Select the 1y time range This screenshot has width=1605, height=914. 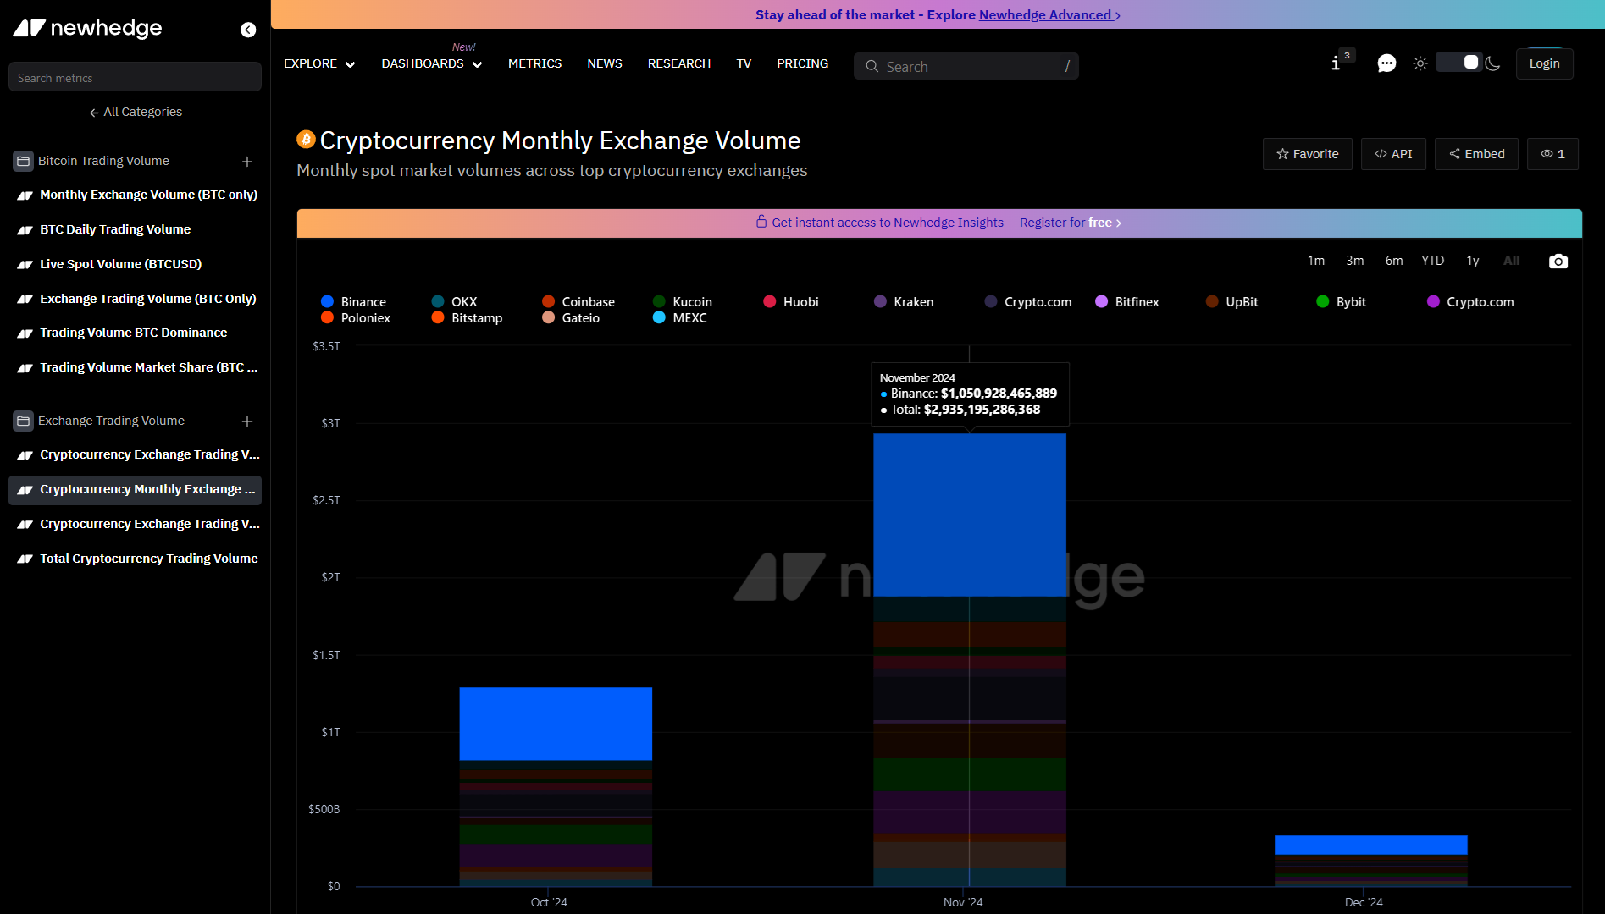click(1472, 261)
